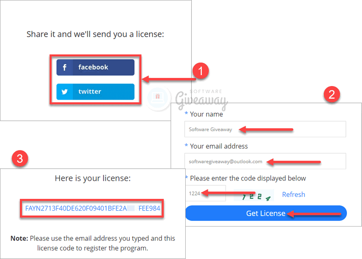Click the Note text about email address
Image resolution: width=362 pixels, height=259 pixels.
[x=93, y=243]
